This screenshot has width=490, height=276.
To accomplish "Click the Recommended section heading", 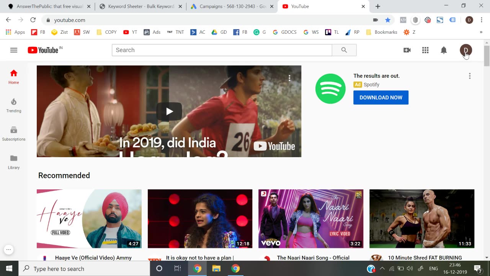I will [64, 176].
